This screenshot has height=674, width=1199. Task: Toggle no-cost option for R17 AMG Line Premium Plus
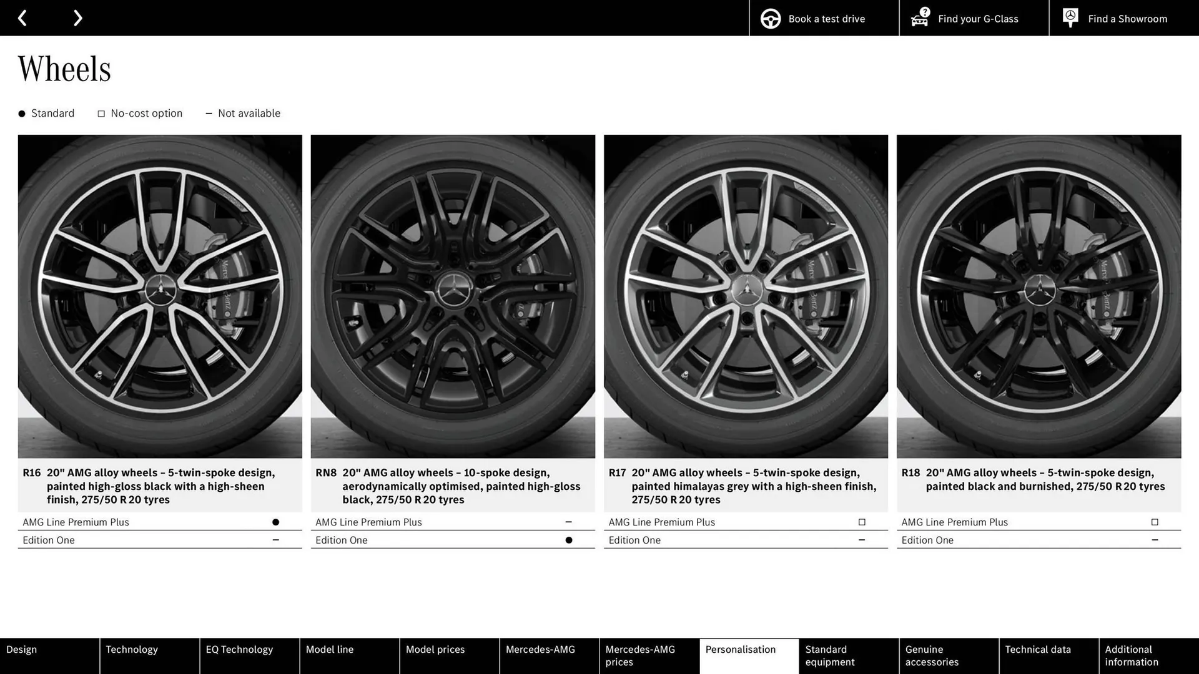(x=862, y=522)
